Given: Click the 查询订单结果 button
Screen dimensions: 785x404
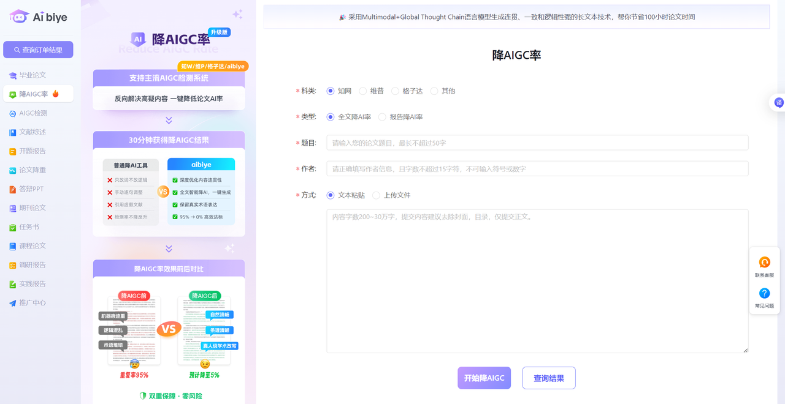Looking at the screenshot, I should [x=38, y=50].
